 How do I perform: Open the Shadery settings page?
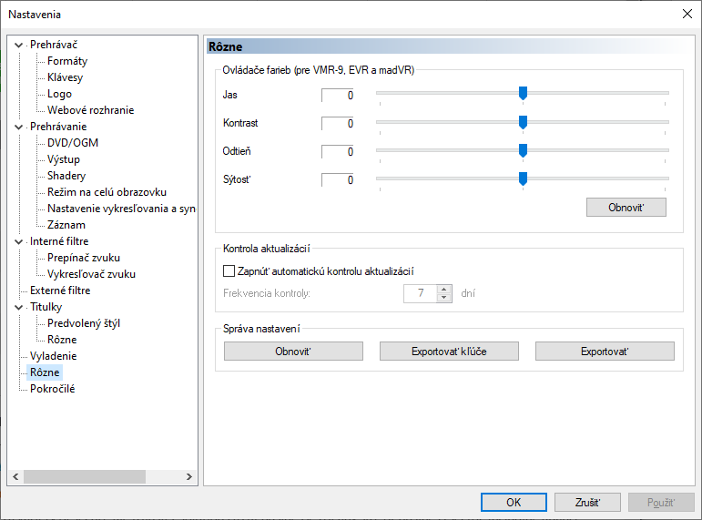(66, 176)
